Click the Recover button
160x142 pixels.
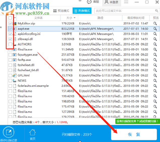coord(134,134)
